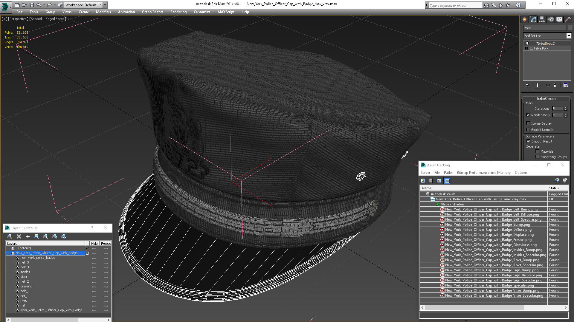Open the Create command panel tab
Viewport: 574px width, 322px height.
pyautogui.click(x=525, y=19)
